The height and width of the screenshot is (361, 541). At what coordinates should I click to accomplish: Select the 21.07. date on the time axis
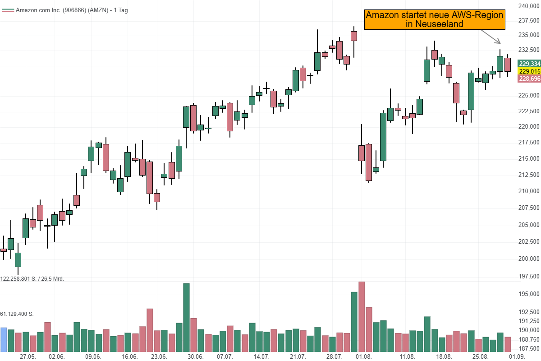tap(298, 357)
